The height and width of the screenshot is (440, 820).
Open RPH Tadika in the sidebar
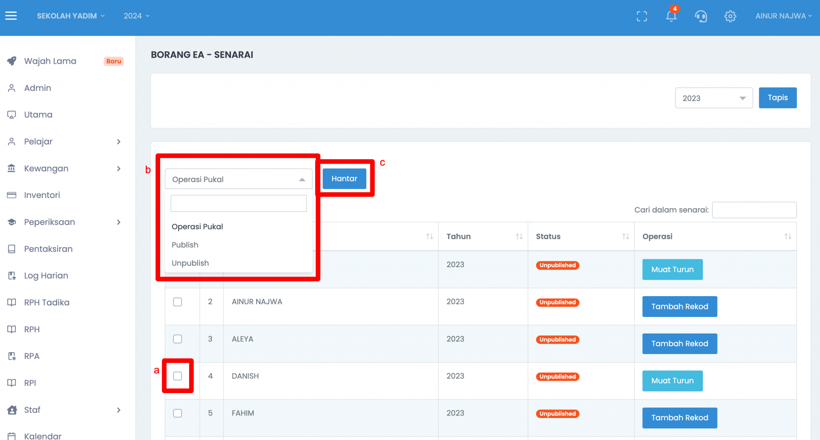pyautogui.click(x=46, y=303)
